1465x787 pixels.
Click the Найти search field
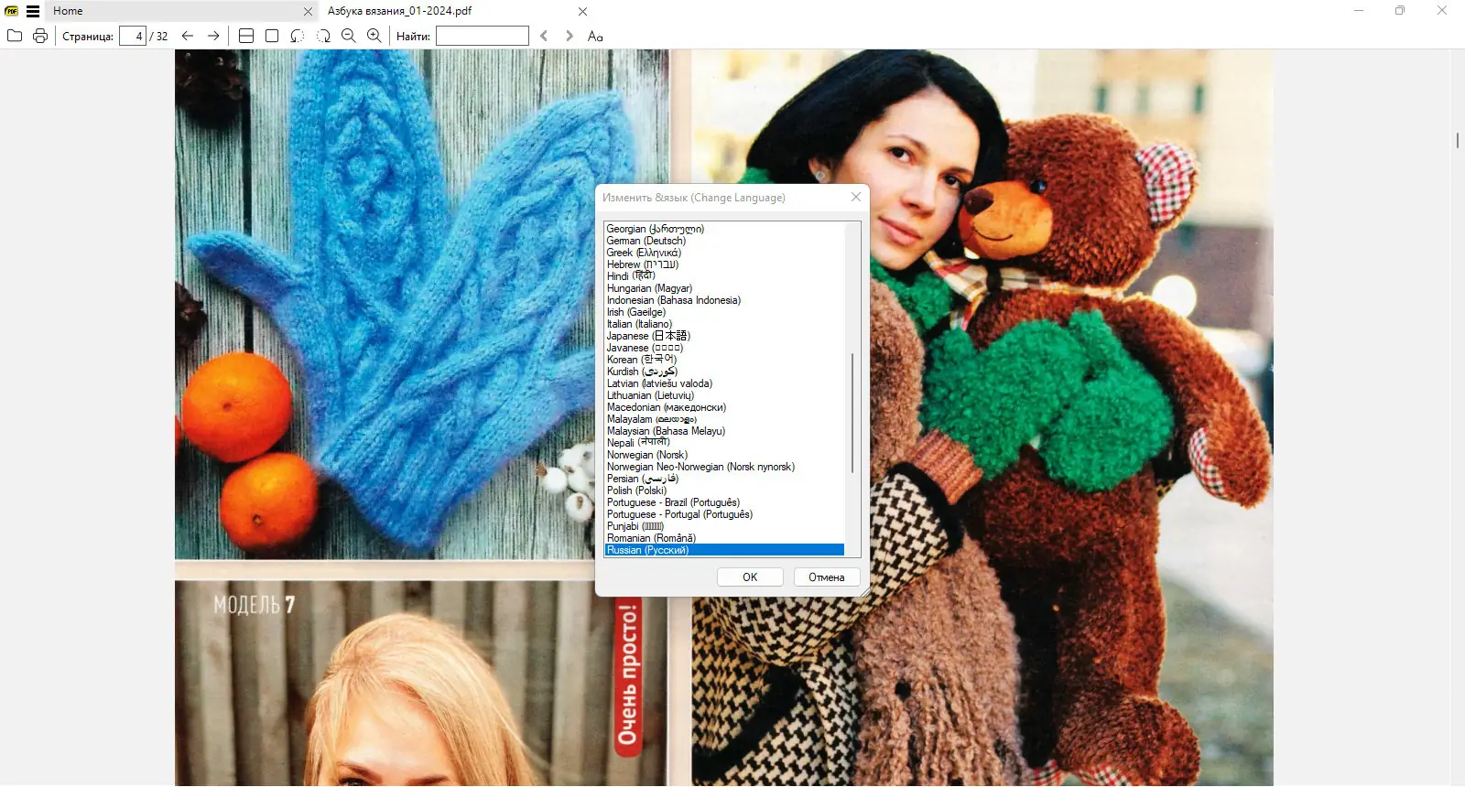483,36
